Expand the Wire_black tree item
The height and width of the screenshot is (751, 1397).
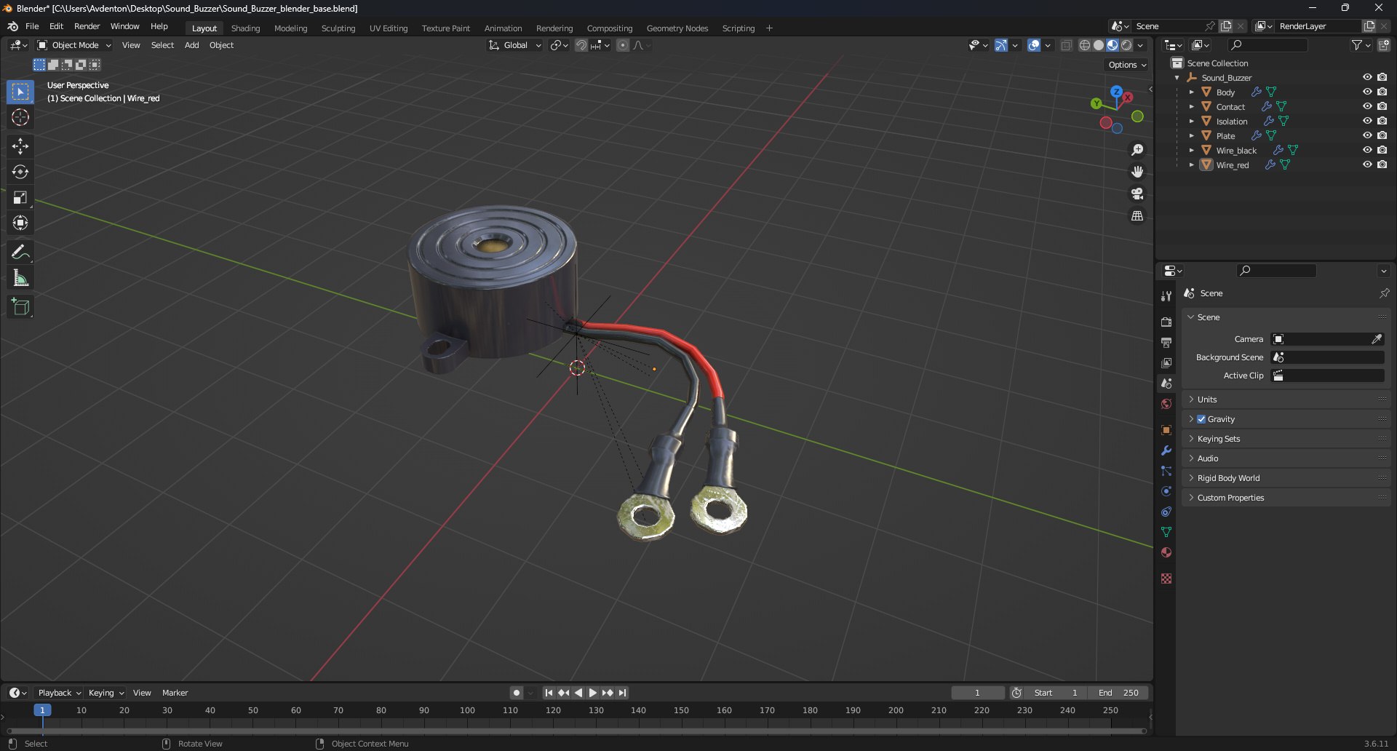pyautogui.click(x=1191, y=150)
